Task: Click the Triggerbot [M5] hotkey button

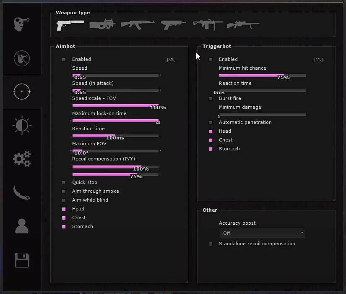Action: click(x=318, y=60)
